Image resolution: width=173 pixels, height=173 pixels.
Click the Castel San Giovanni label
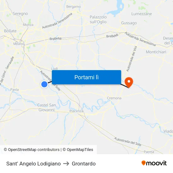point(47,108)
